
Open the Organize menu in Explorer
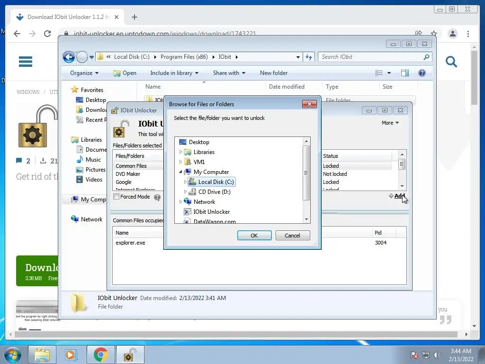[x=84, y=73]
